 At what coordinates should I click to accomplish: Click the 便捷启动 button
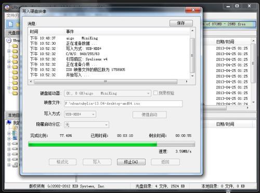tap(149, 114)
